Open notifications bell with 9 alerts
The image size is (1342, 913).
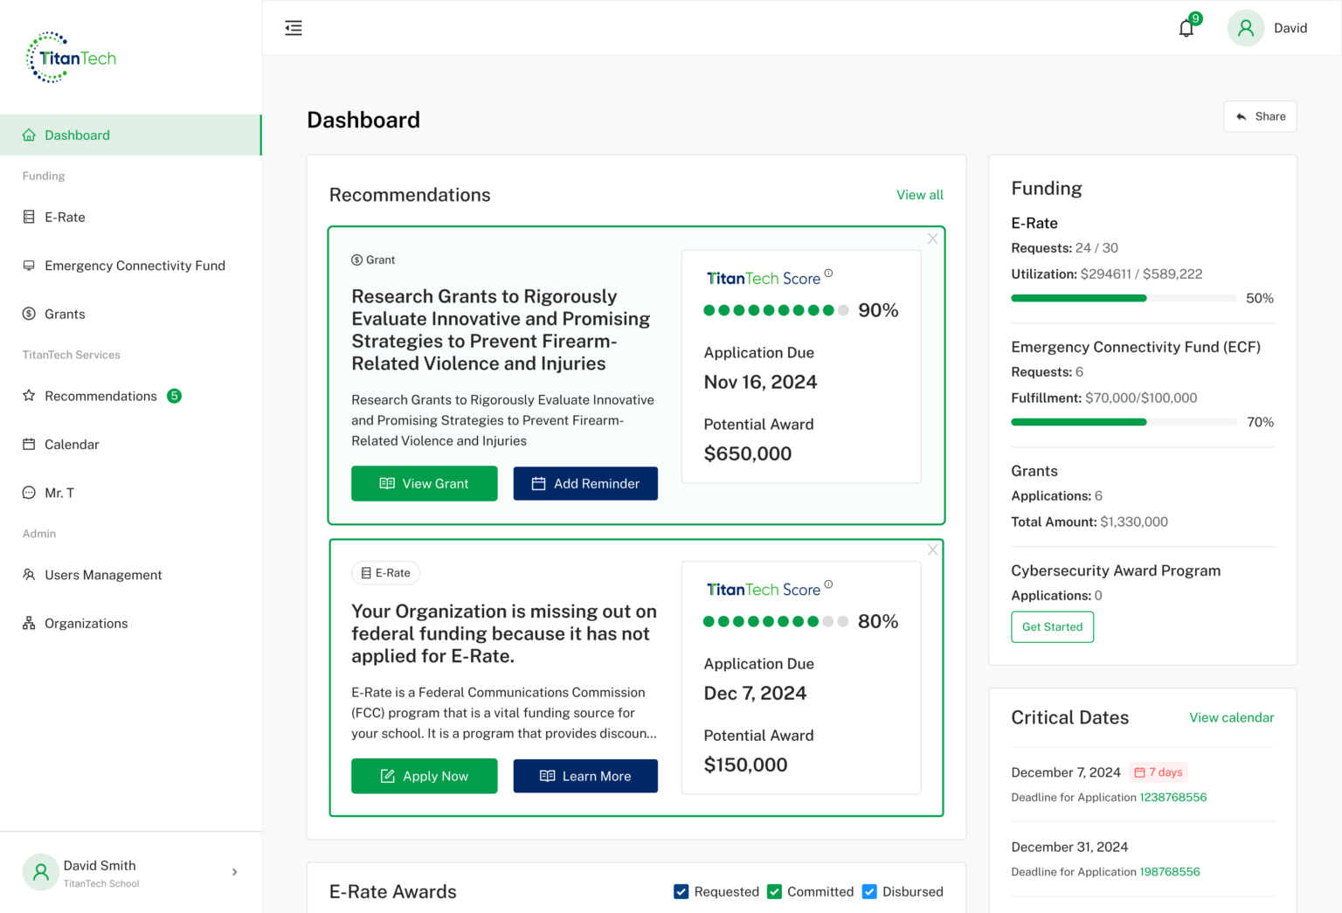click(1186, 28)
